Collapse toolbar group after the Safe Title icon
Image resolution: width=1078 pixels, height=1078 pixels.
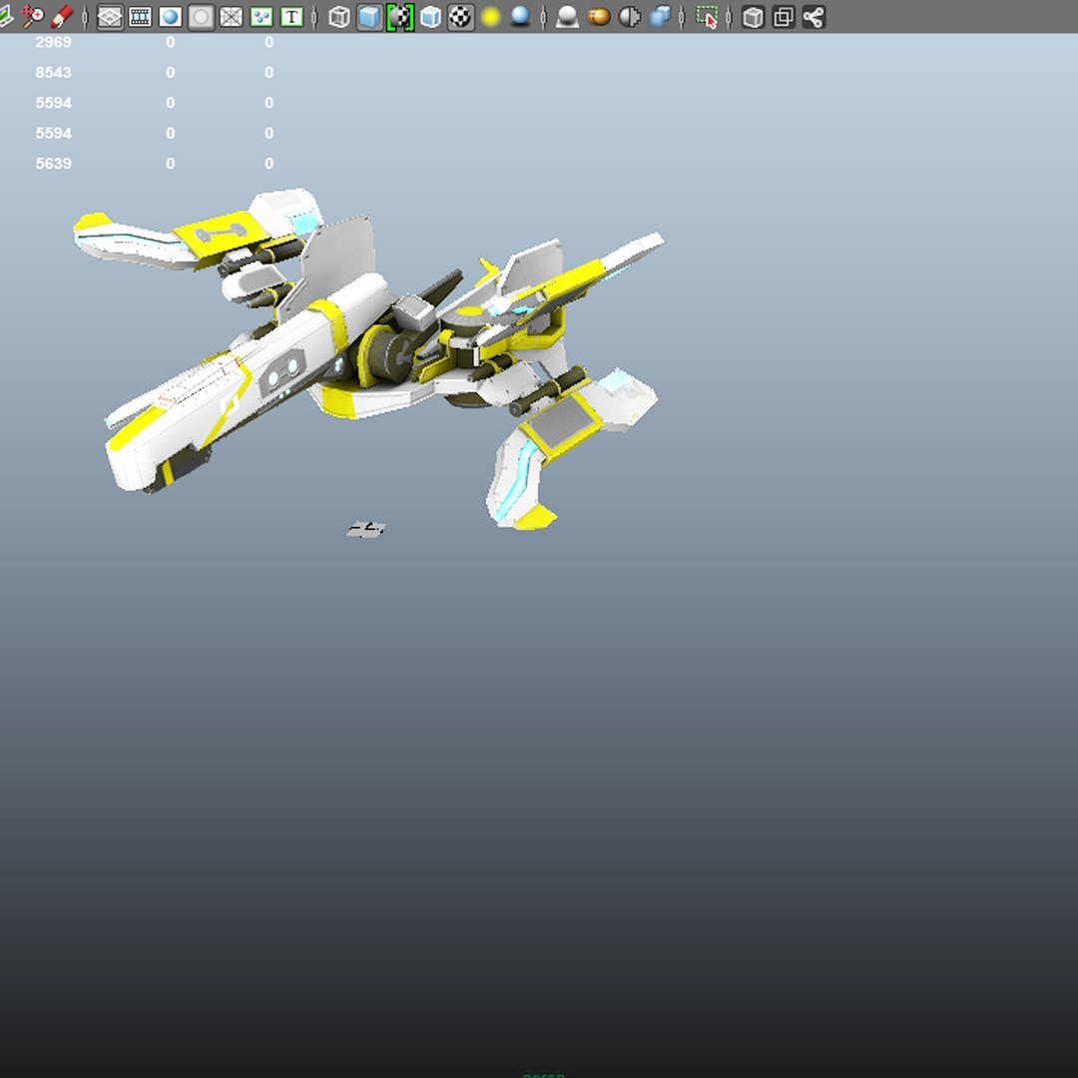pyautogui.click(x=314, y=17)
